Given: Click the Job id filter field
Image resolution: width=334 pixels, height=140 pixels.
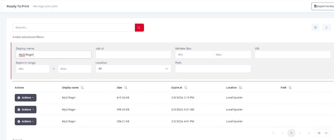Looking at the screenshot, I should point(133,54).
